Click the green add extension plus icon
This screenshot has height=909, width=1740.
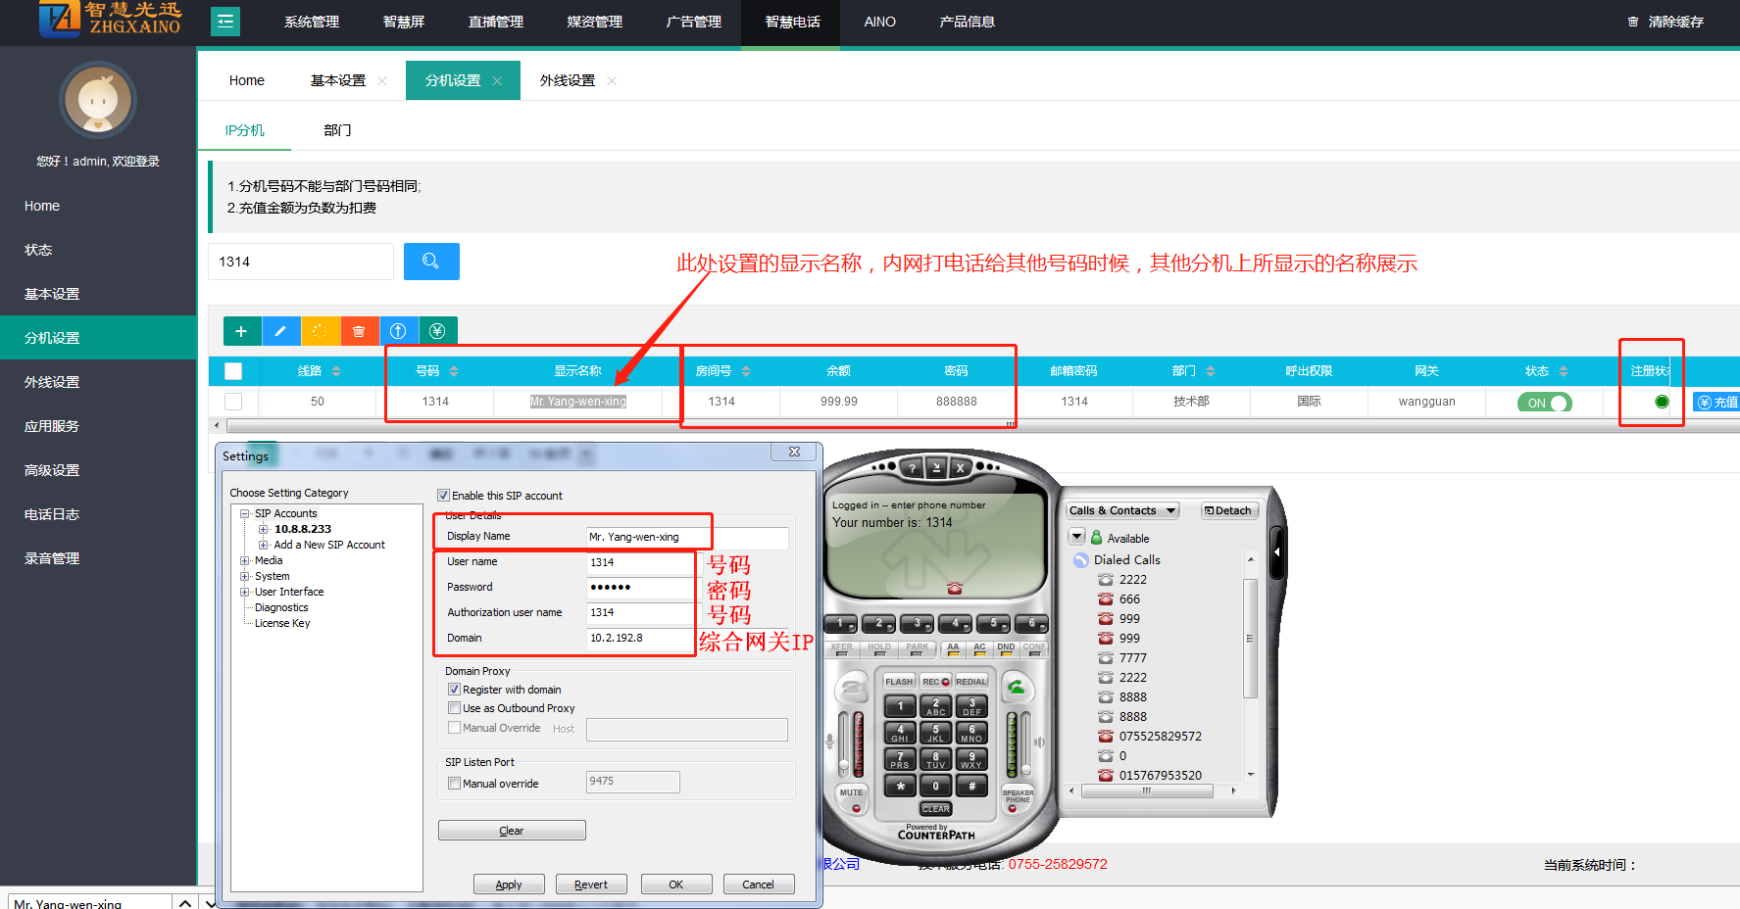[x=241, y=331]
